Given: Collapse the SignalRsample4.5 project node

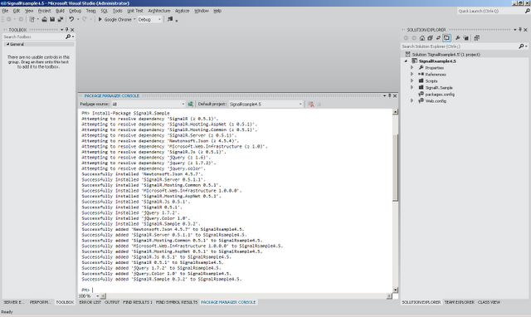Looking at the screenshot, I should coord(406,61).
